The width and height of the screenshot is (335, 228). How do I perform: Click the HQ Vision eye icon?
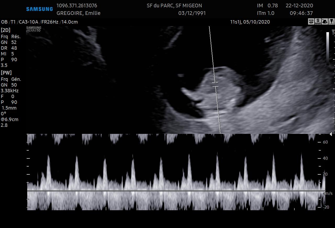point(311,21)
